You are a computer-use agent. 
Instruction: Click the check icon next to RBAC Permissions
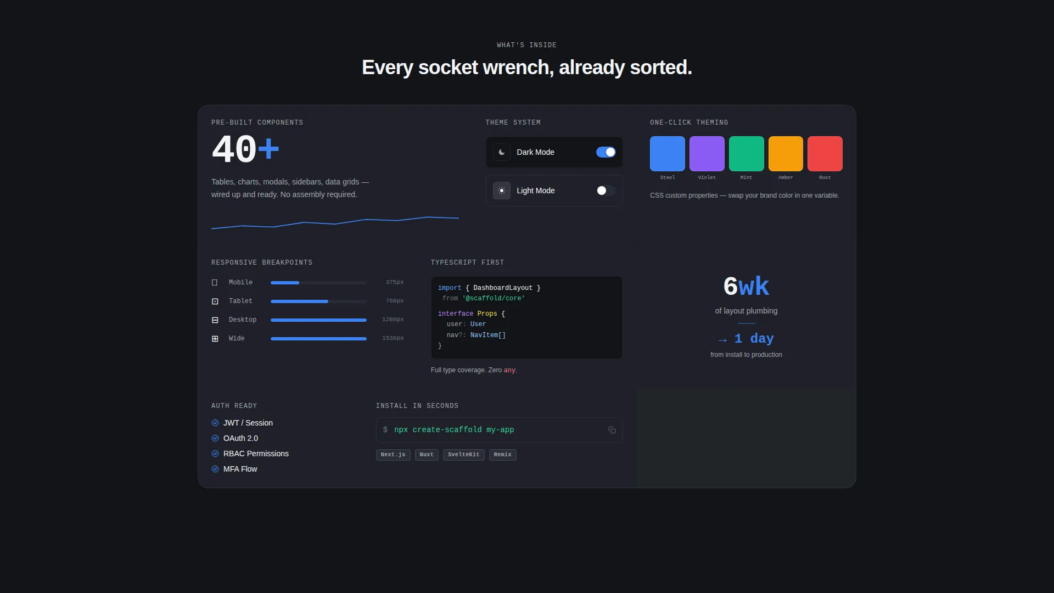215,454
